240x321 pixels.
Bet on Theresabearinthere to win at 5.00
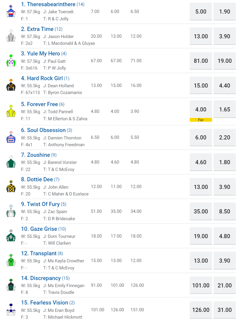(x=201, y=11)
